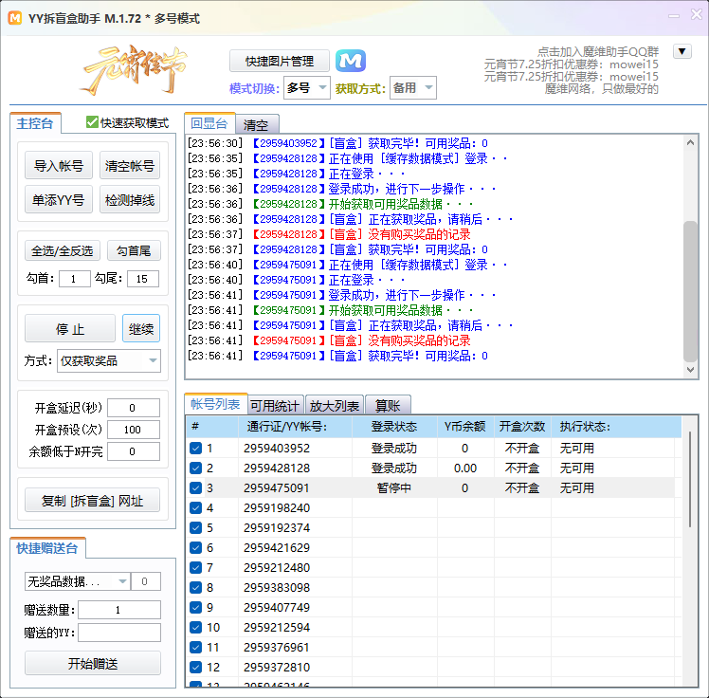This screenshot has width=709, height=698.
Task: Uncheck account row 3 checkbox 2959475091
Action: pos(195,487)
